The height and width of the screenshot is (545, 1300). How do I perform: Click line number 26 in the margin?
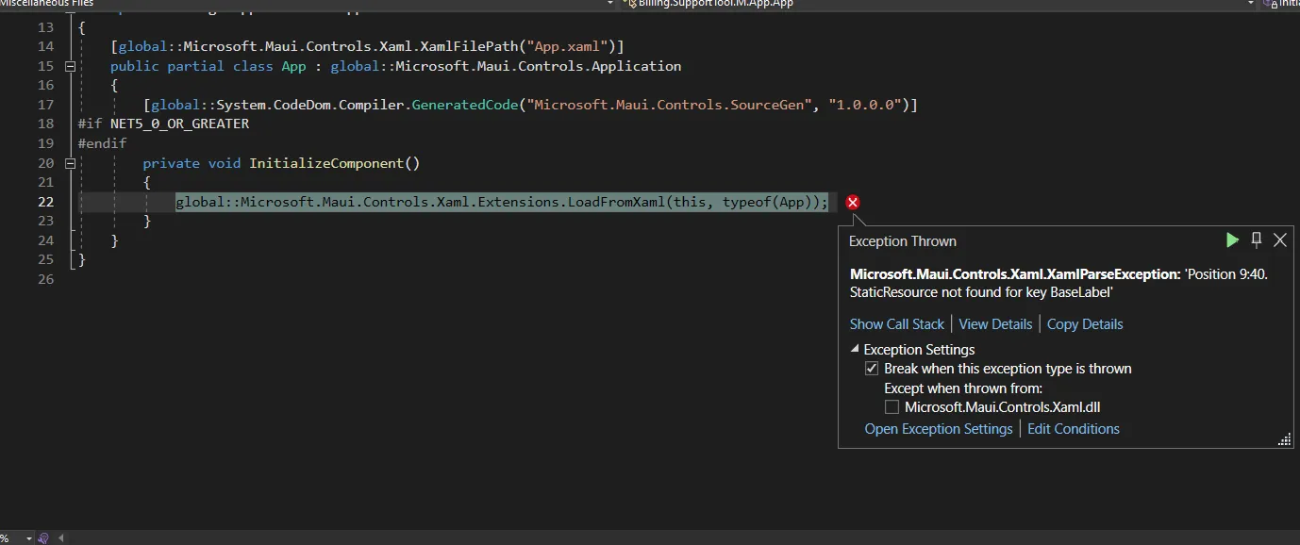click(x=45, y=279)
